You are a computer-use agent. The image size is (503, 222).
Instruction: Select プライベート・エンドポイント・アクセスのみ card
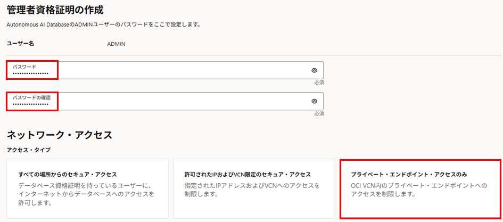coord(420,188)
